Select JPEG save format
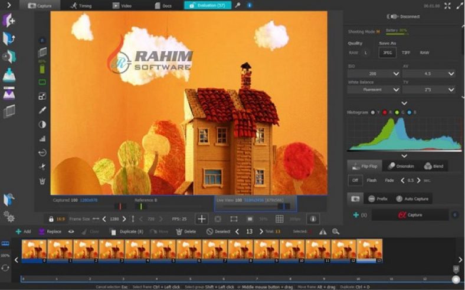 [x=387, y=52]
